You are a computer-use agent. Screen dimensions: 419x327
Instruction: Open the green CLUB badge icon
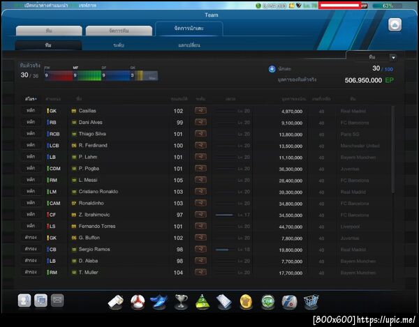point(267,302)
